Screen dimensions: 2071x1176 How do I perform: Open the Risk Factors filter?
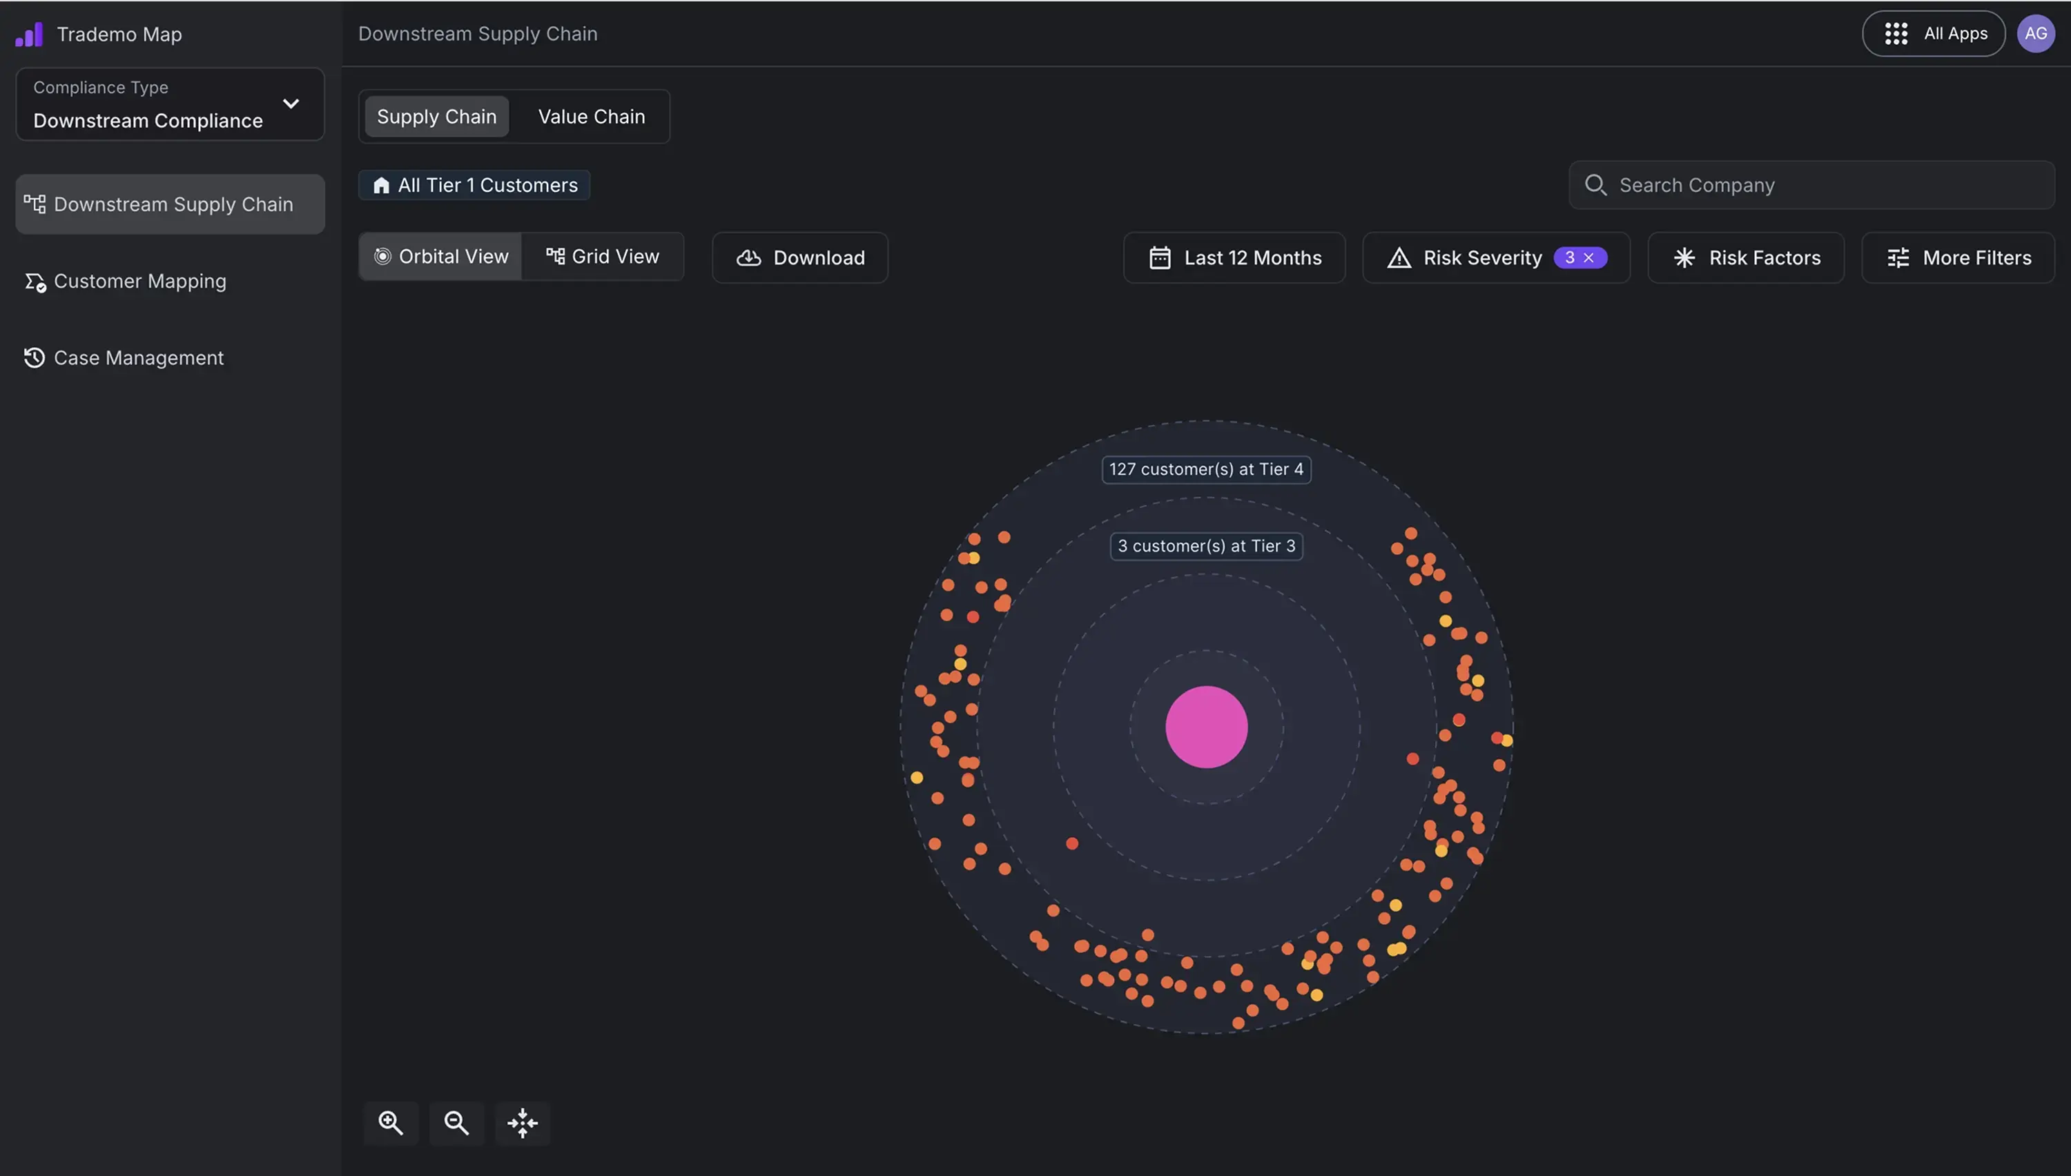pyautogui.click(x=1745, y=257)
